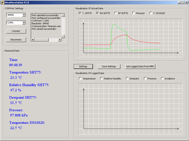Check the T. DS16S20 checkbox

[151, 13]
